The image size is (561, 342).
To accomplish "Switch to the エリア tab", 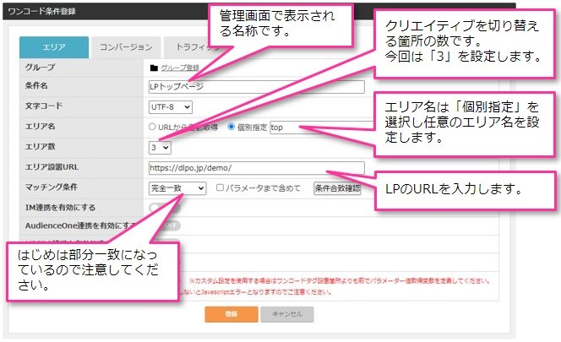I will 52,47.
